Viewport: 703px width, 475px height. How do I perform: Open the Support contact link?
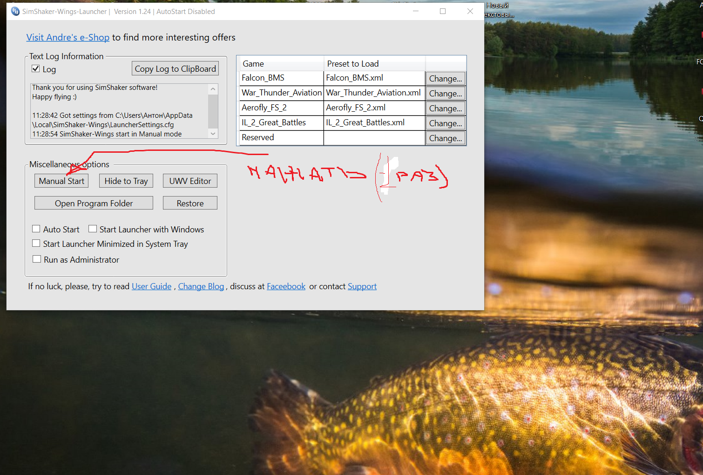tap(362, 286)
